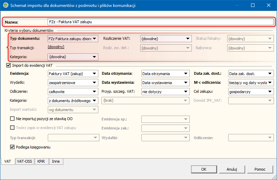Click the application icon in title bar
The height and width of the screenshot is (180, 277).
5,6
